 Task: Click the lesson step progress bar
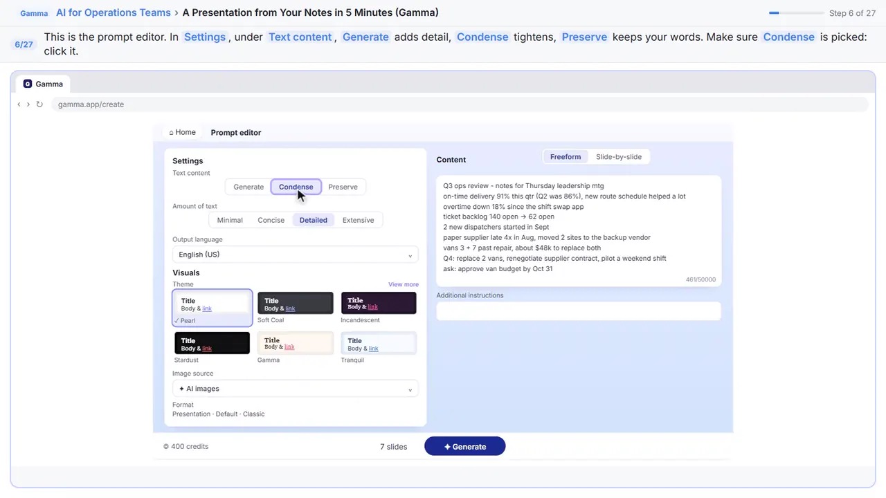pyautogui.click(x=795, y=13)
